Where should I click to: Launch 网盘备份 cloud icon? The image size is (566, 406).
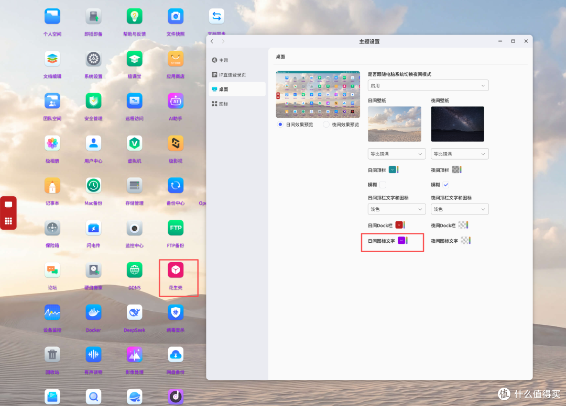coord(176,355)
